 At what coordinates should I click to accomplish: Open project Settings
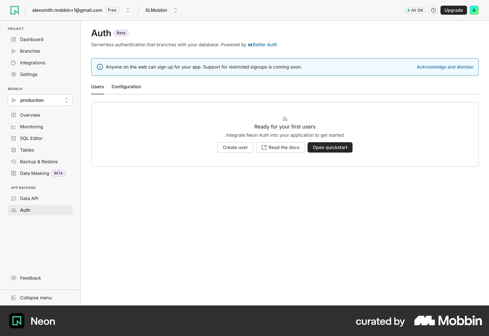40,74
